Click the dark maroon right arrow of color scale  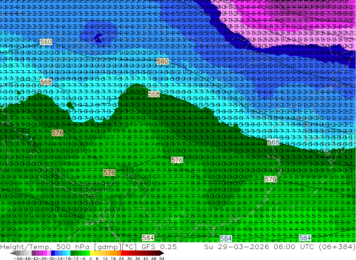click(x=162, y=253)
